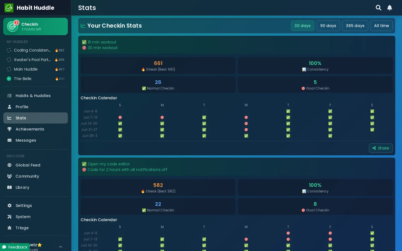Click the 661 Streak stat card
Viewport: 402px width, 251px height.
click(x=158, y=66)
